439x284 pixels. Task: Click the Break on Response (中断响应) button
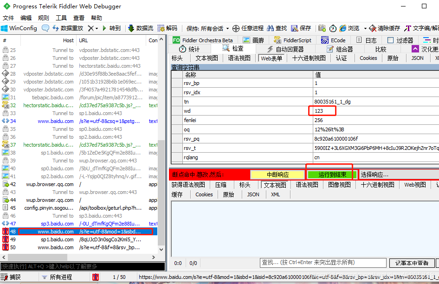point(278,175)
